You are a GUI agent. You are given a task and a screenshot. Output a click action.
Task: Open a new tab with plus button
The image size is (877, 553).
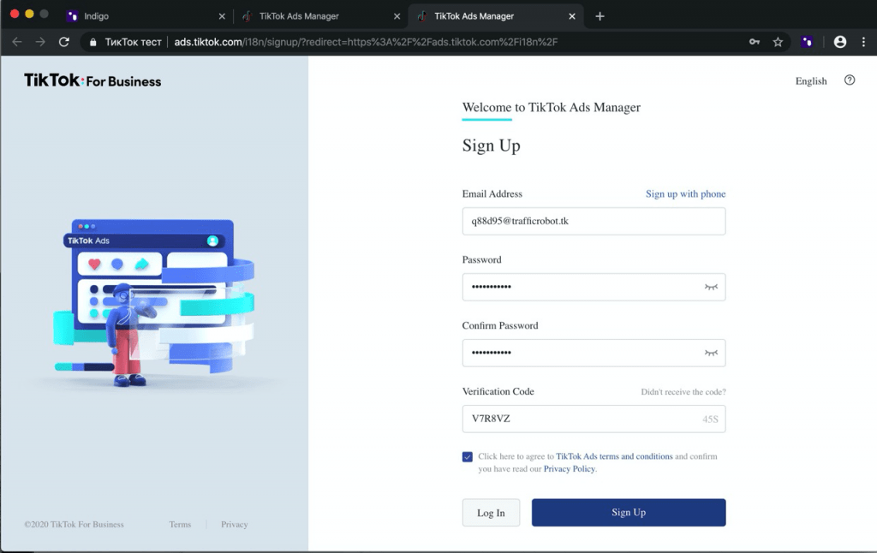[600, 16]
